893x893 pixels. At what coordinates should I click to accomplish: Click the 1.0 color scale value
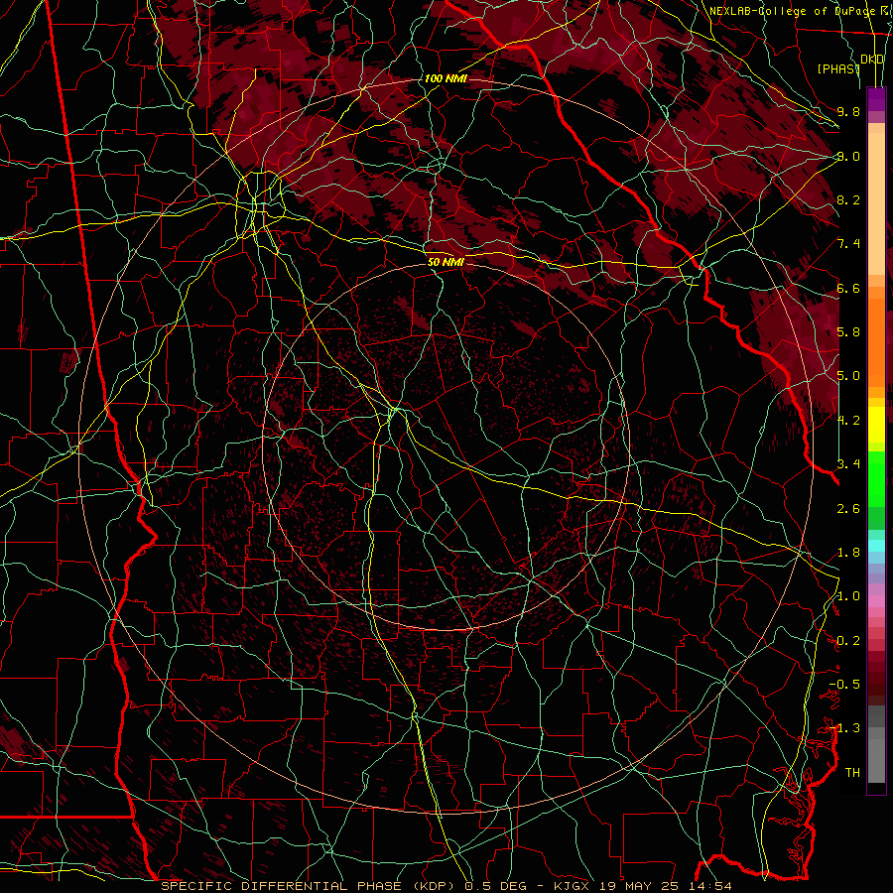[848, 596]
